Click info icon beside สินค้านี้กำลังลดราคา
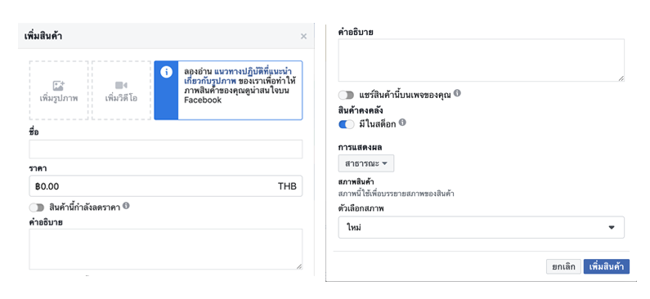 coord(127,205)
